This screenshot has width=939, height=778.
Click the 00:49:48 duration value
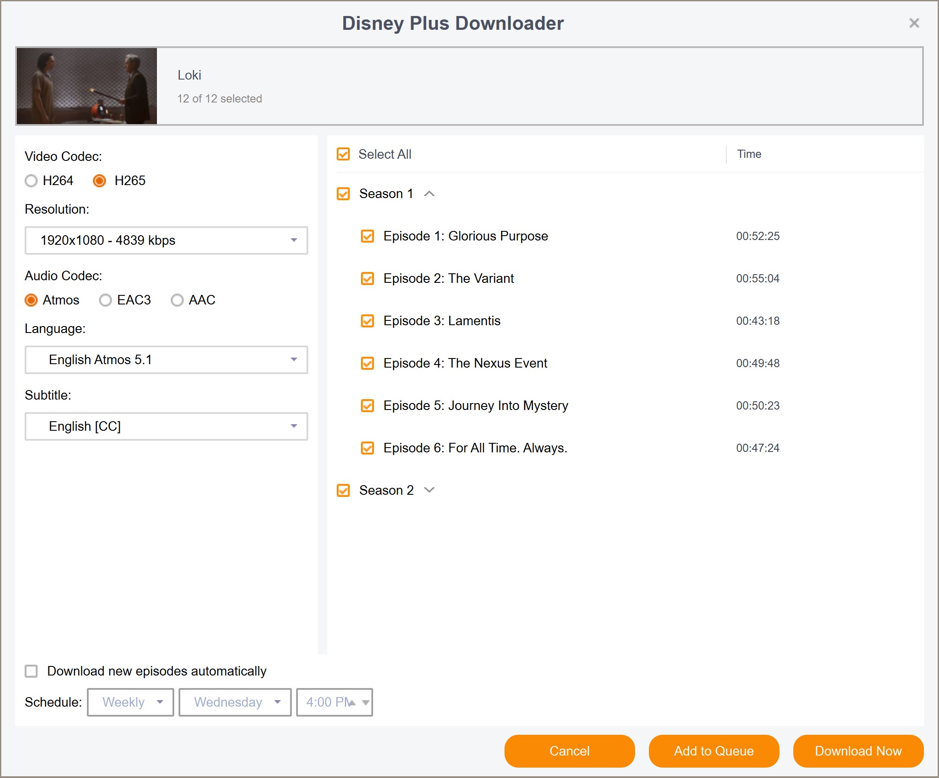click(x=757, y=363)
